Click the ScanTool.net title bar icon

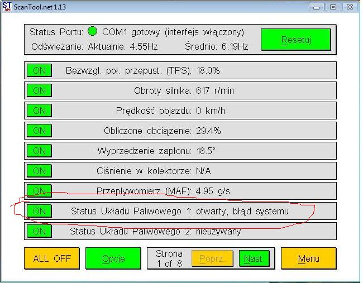(7, 7)
